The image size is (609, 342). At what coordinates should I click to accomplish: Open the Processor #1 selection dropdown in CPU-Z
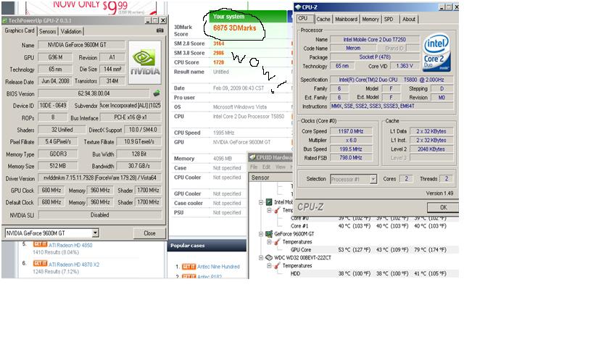point(373,179)
